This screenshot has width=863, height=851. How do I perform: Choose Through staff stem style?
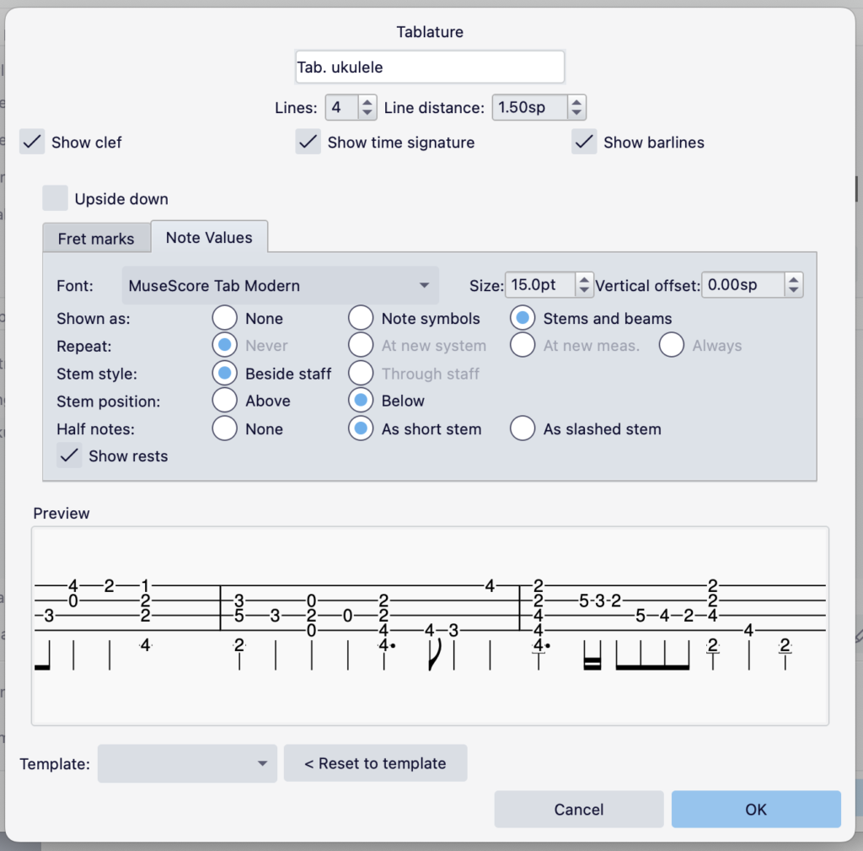click(361, 373)
